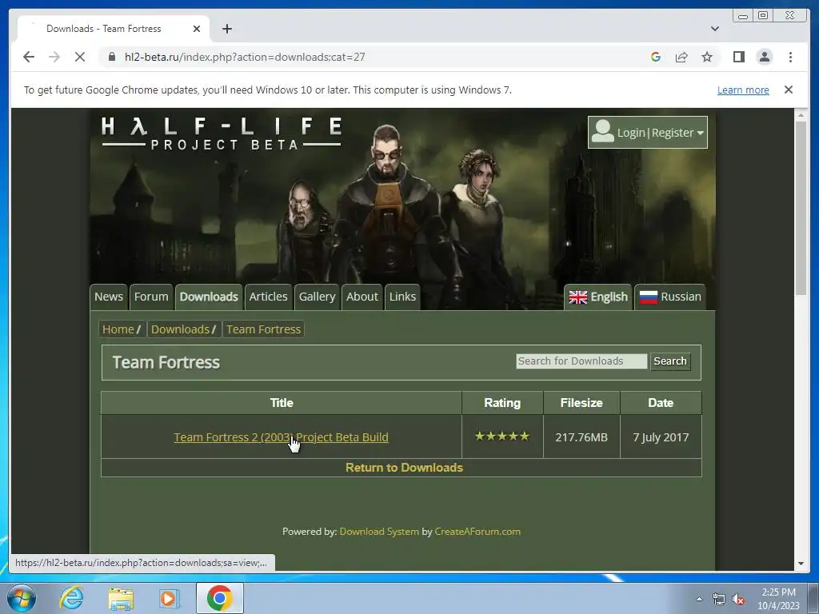The width and height of the screenshot is (819, 614).
Task: Click the address bar URL
Action: point(245,57)
